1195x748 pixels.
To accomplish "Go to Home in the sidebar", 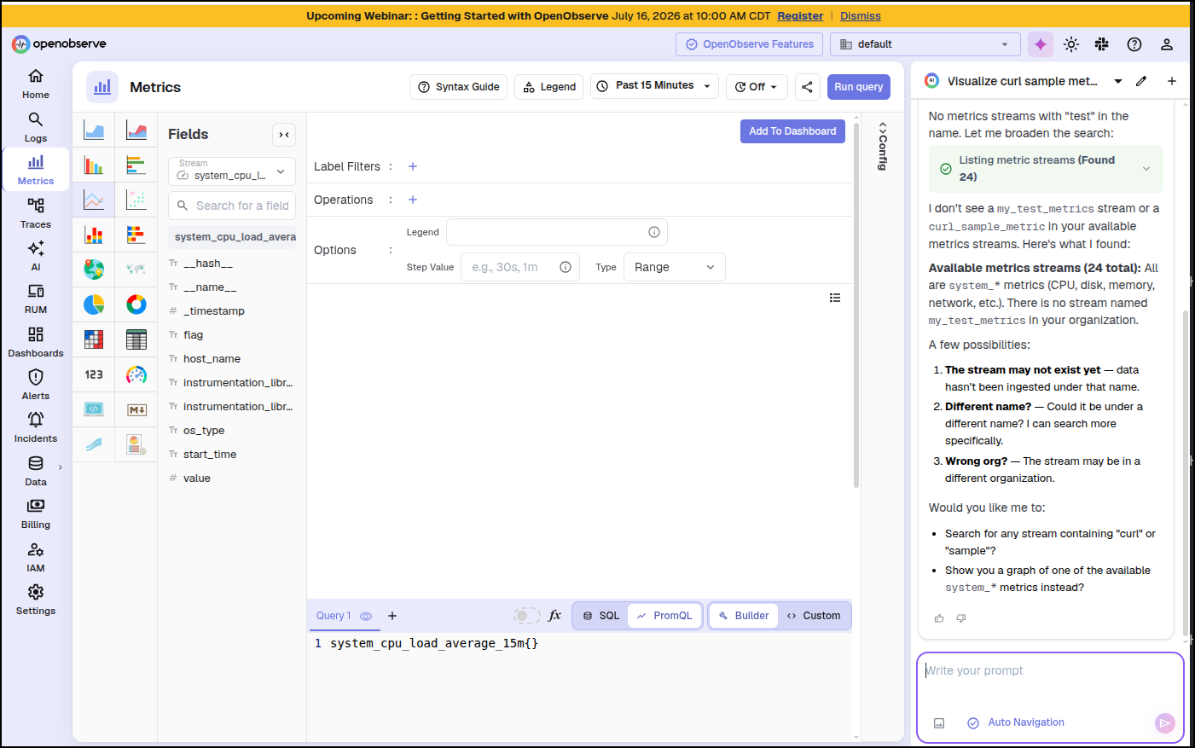I will point(36,84).
